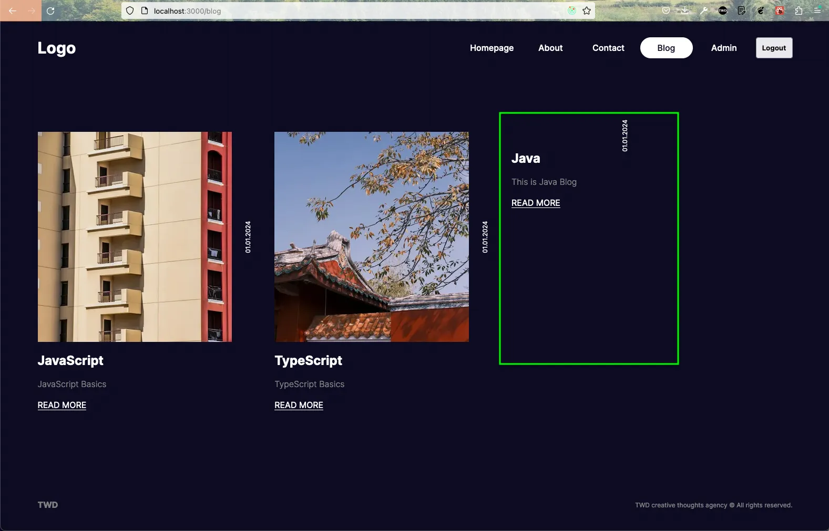829x531 pixels.
Task: Click READ MORE under This is Java Blog
Action: click(536, 203)
